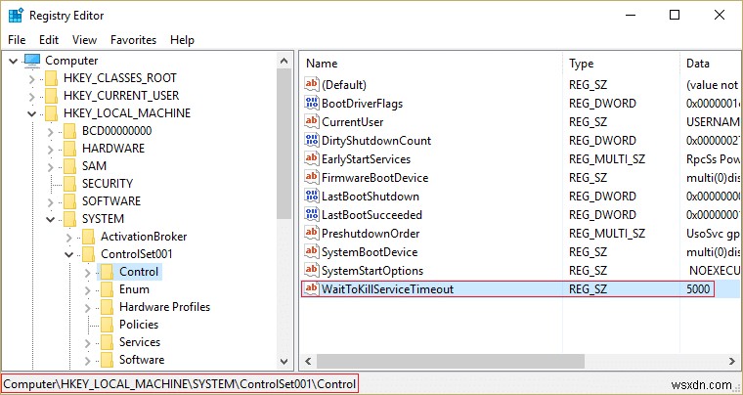This screenshot has height=395, width=743.
Task: Click the 5000 data value
Action: point(698,288)
